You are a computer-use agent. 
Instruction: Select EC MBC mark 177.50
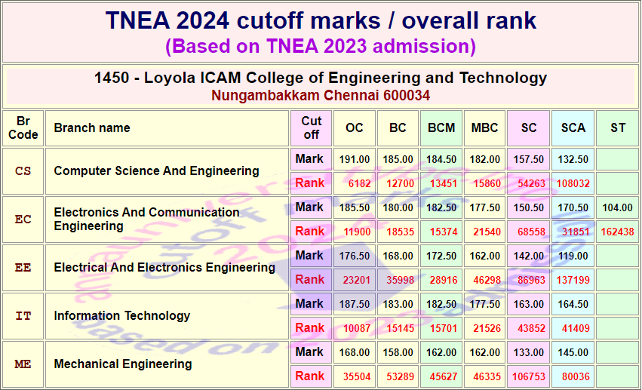(x=485, y=207)
